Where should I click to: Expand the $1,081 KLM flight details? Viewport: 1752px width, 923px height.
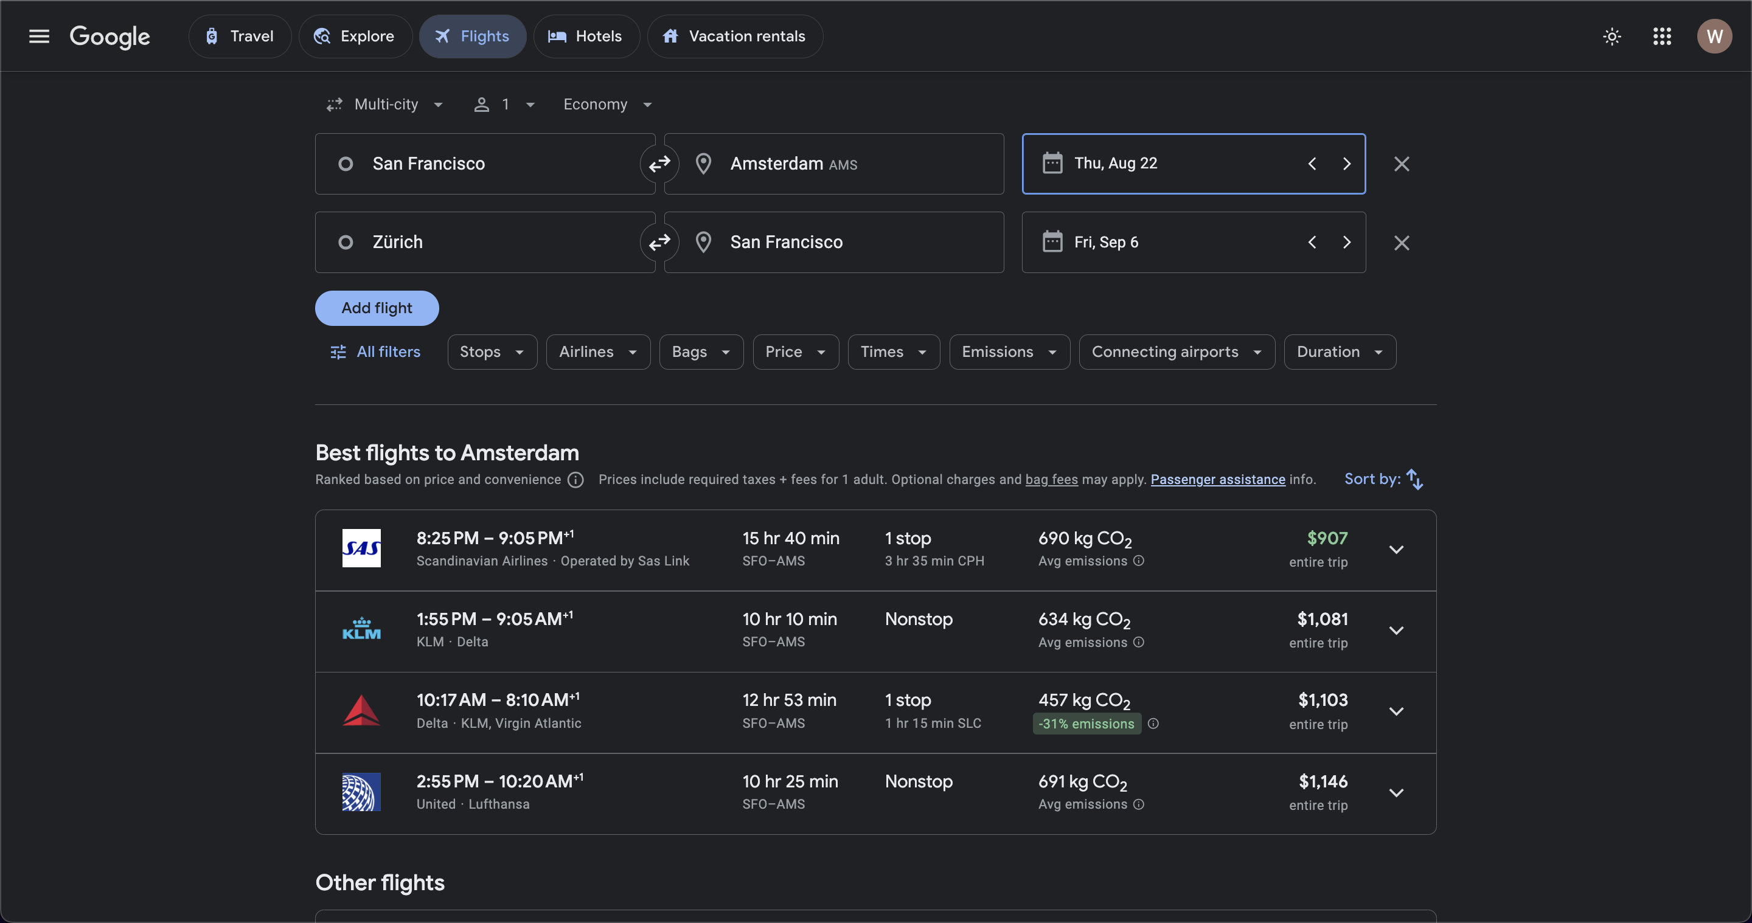point(1396,631)
